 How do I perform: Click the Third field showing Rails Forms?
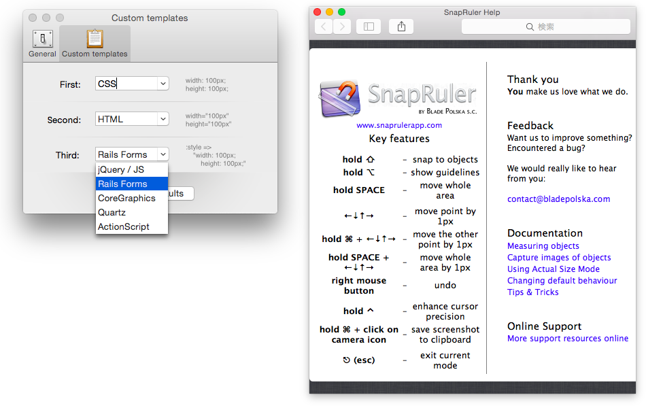click(x=127, y=154)
